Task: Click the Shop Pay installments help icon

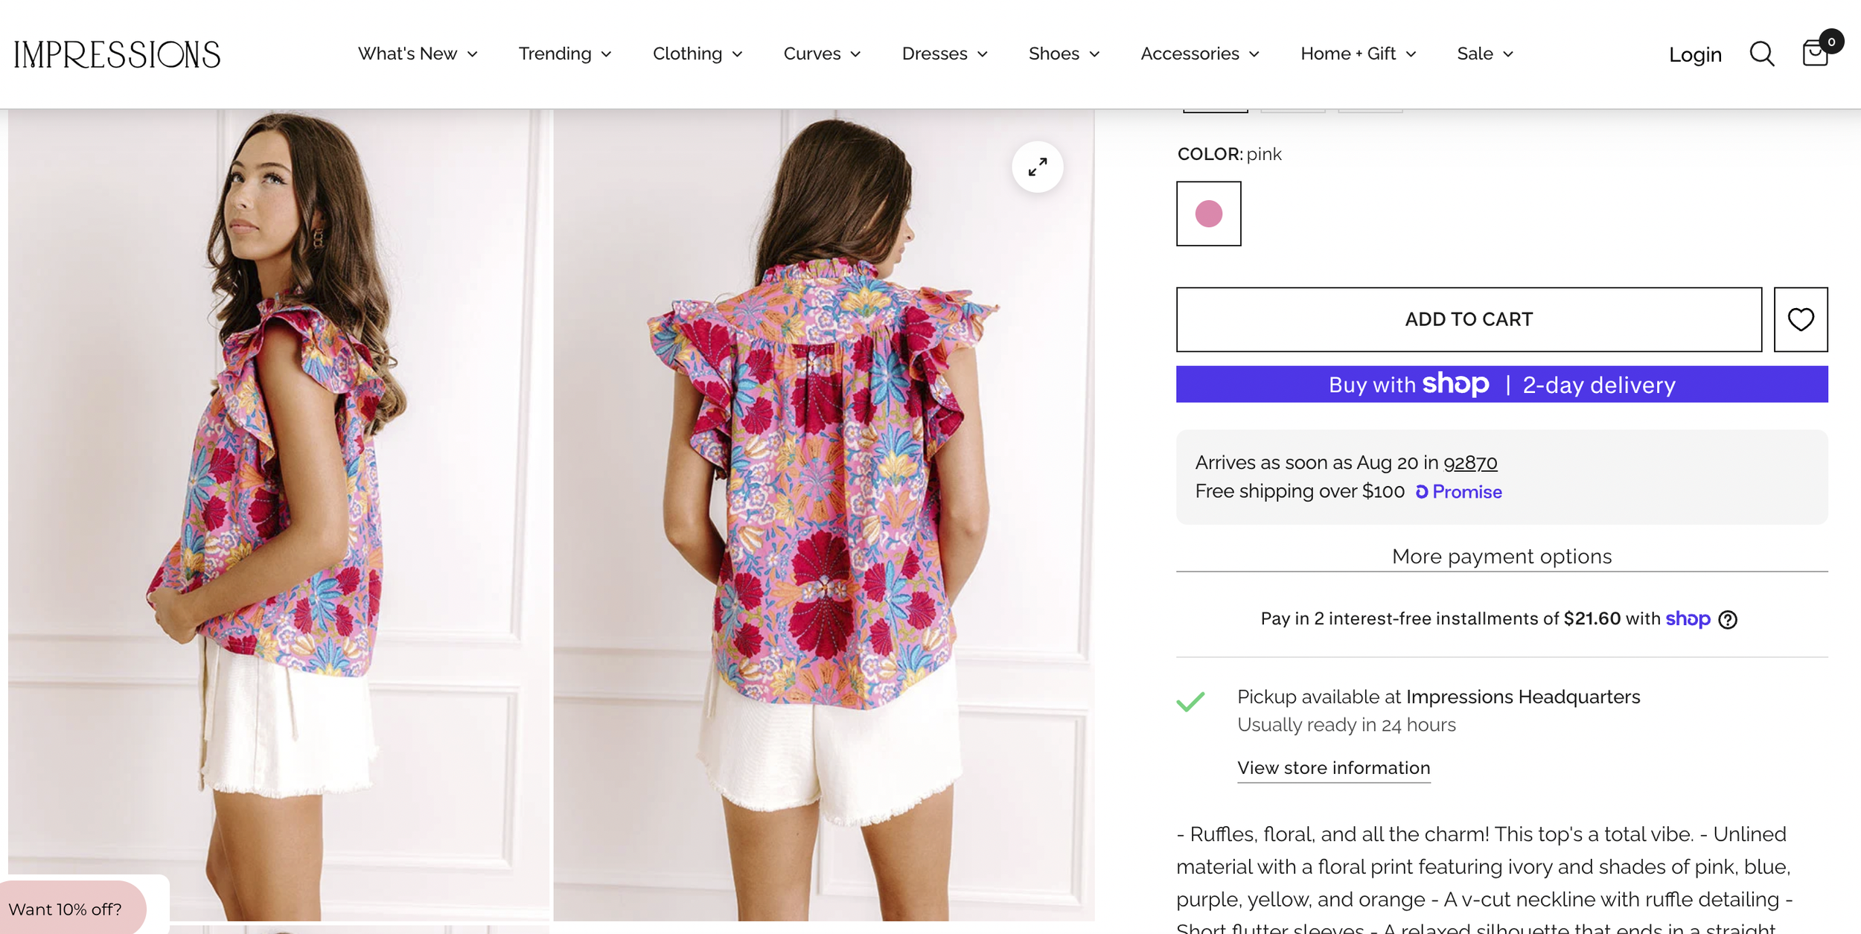Action: coord(1728,619)
